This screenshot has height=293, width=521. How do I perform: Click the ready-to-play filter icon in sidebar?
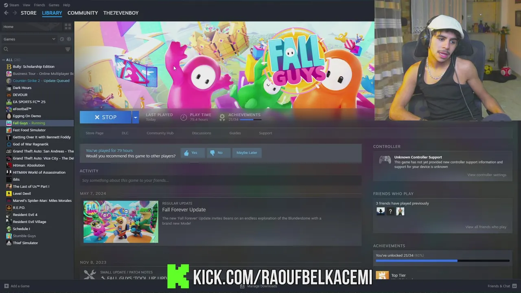(69, 39)
